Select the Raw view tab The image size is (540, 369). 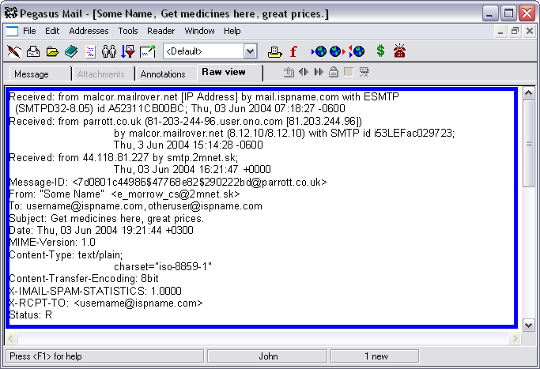224,73
